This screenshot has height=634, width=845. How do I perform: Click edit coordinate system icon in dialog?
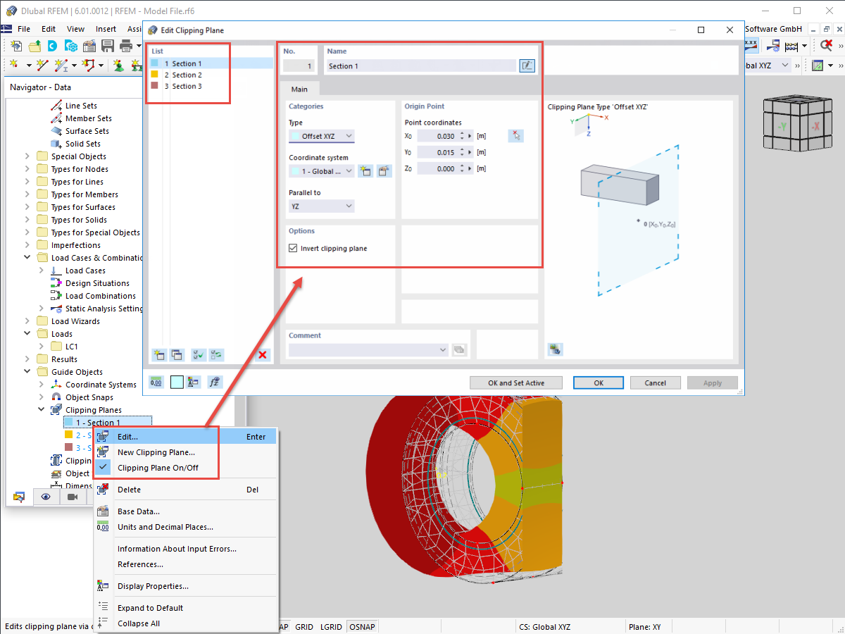point(384,171)
